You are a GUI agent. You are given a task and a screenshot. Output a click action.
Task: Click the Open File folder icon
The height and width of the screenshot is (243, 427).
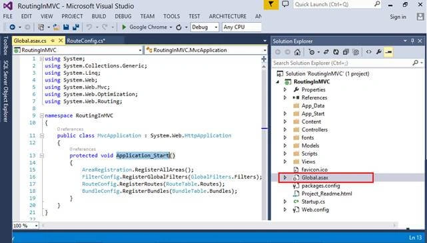[57, 27]
